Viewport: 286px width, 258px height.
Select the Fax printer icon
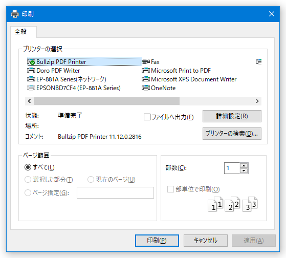pos(146,61)
